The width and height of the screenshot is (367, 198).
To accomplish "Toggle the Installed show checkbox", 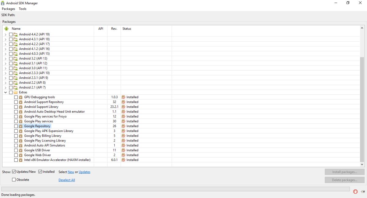I will (40, 172).
